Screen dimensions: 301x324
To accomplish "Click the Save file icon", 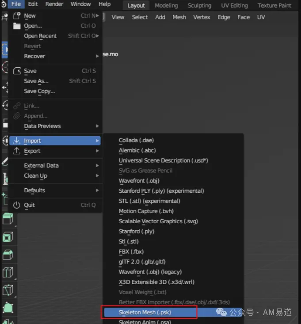I will click(17, 71).
